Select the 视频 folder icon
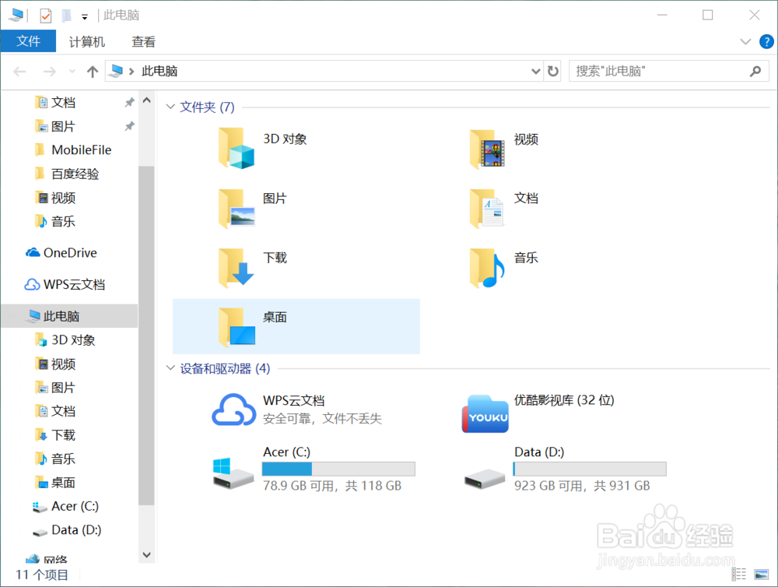The width and height of the screenshot is (778, 587). click(485, 148)
